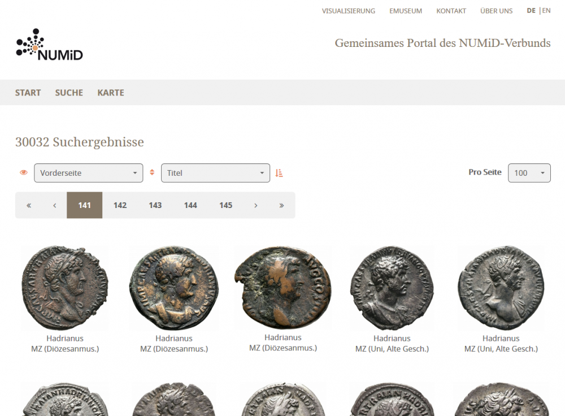Open the SUCHE navigation tab

pyautogui.click(x=69, y=93)
